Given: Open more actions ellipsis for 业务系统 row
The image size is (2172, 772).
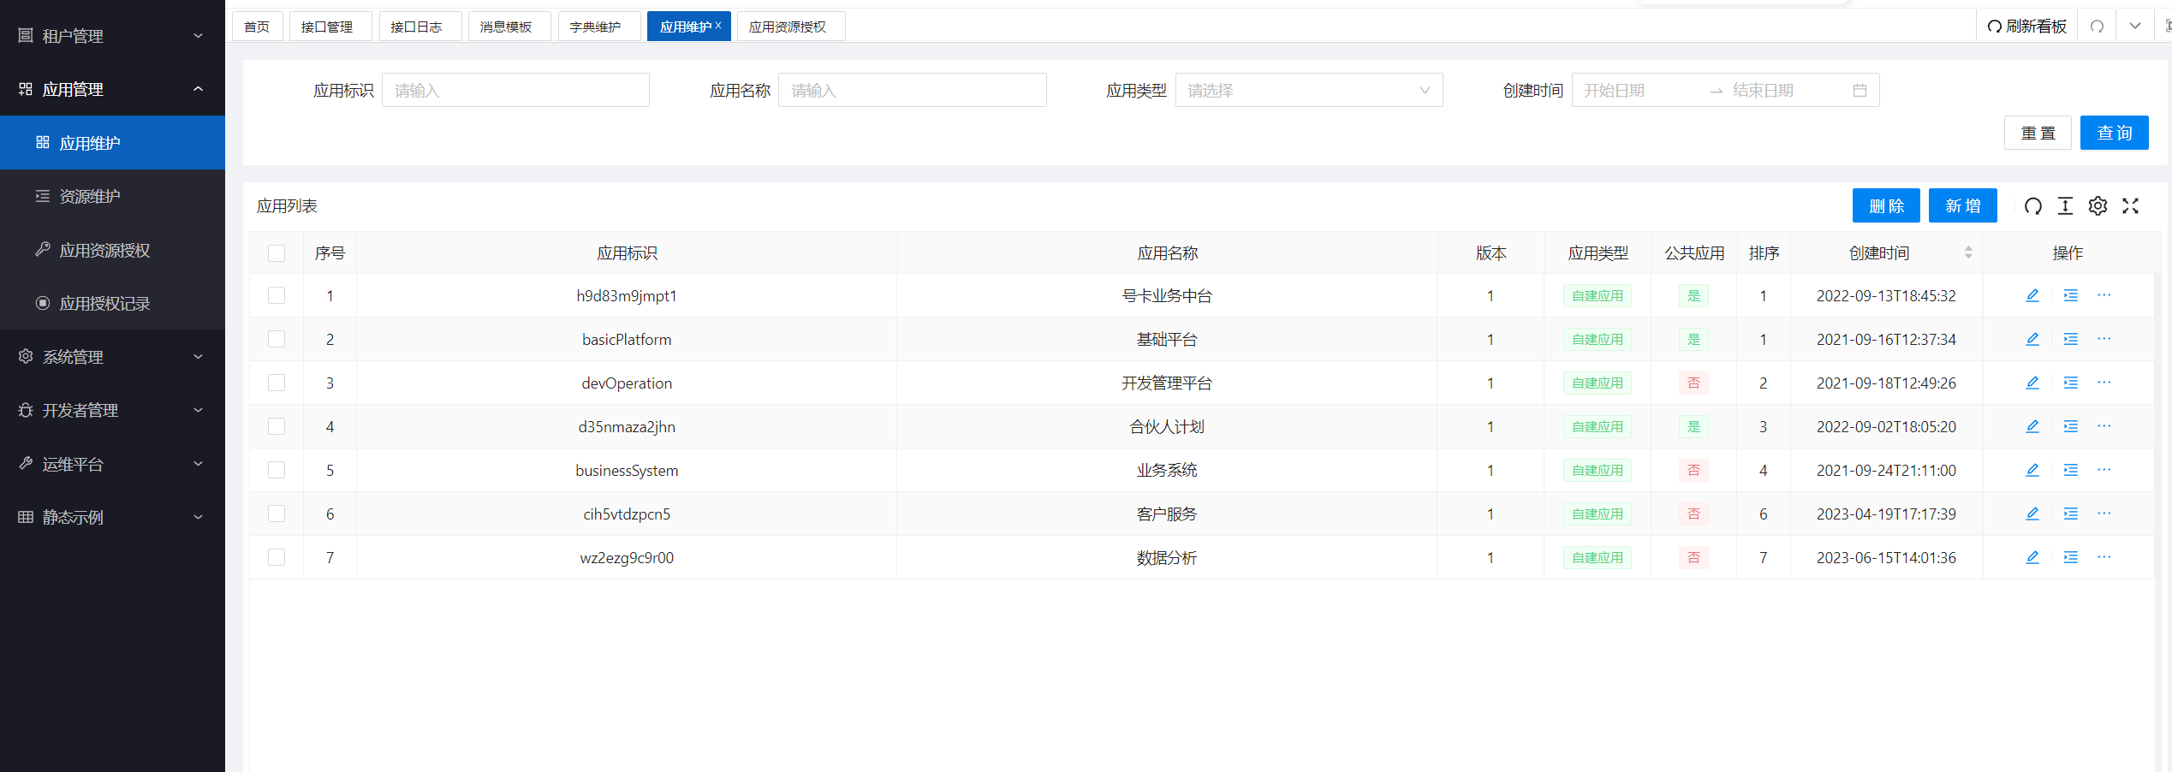Looking at the screenshot, I should [x=2104, y=470].
